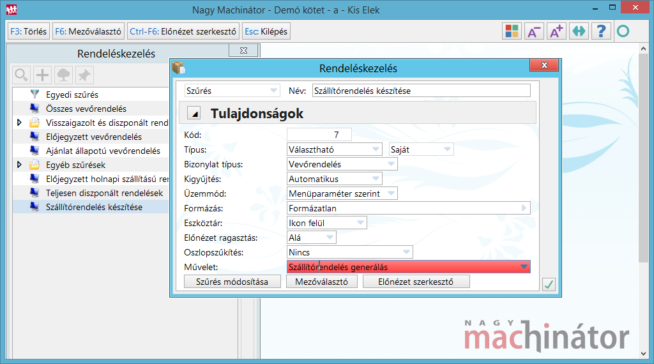This screenshot has height=364, width=654.
Task: Click the dialog Előnézet szerkesztő button
Action: tap(416, 282)
